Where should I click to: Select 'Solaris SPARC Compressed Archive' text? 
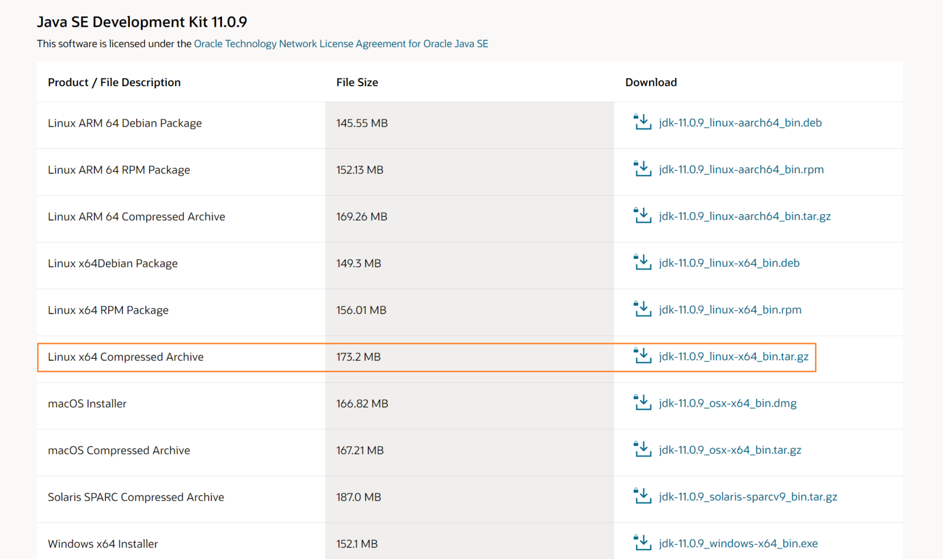(136, 497)
